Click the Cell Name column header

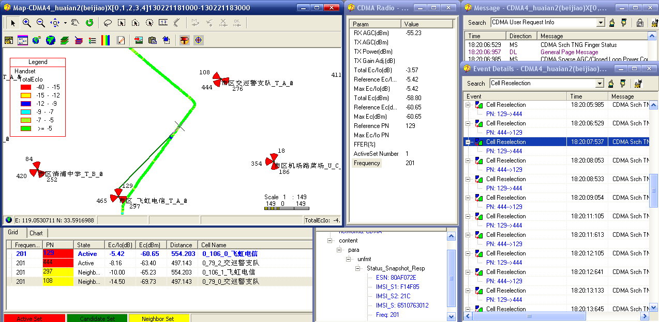pyautogui.click(x=255, y=245)
